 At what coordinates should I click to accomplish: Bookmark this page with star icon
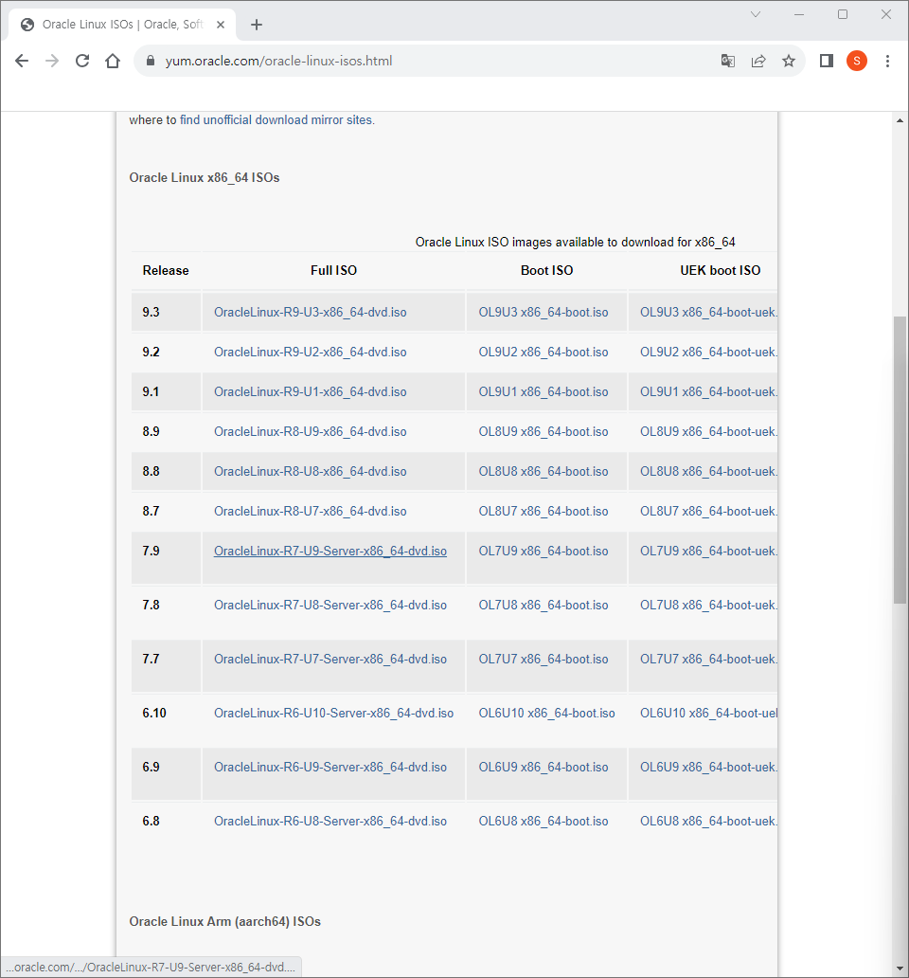coord(789,61)
